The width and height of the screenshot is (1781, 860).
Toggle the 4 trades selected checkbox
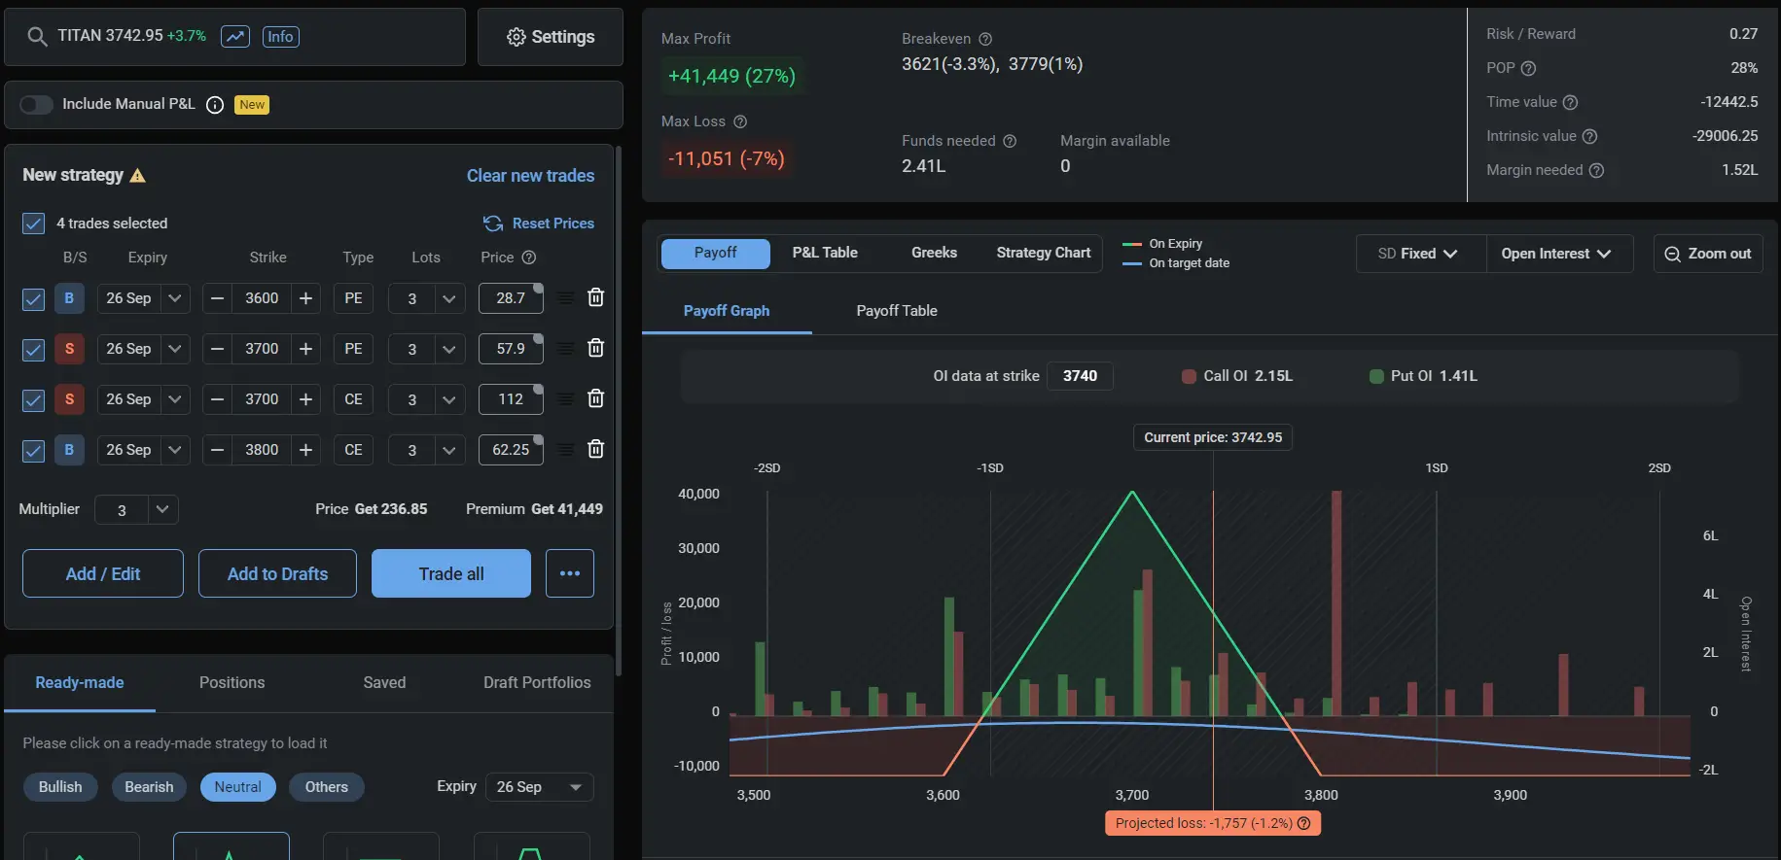tap(33, 224)
